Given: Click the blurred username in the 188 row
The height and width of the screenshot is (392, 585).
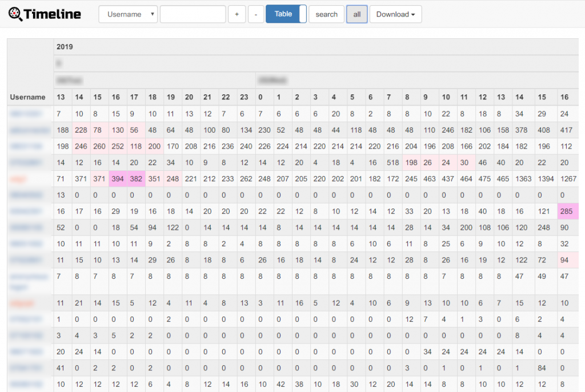Looking at the screenshot, I should pyautogui.click(x=30, y=130).
